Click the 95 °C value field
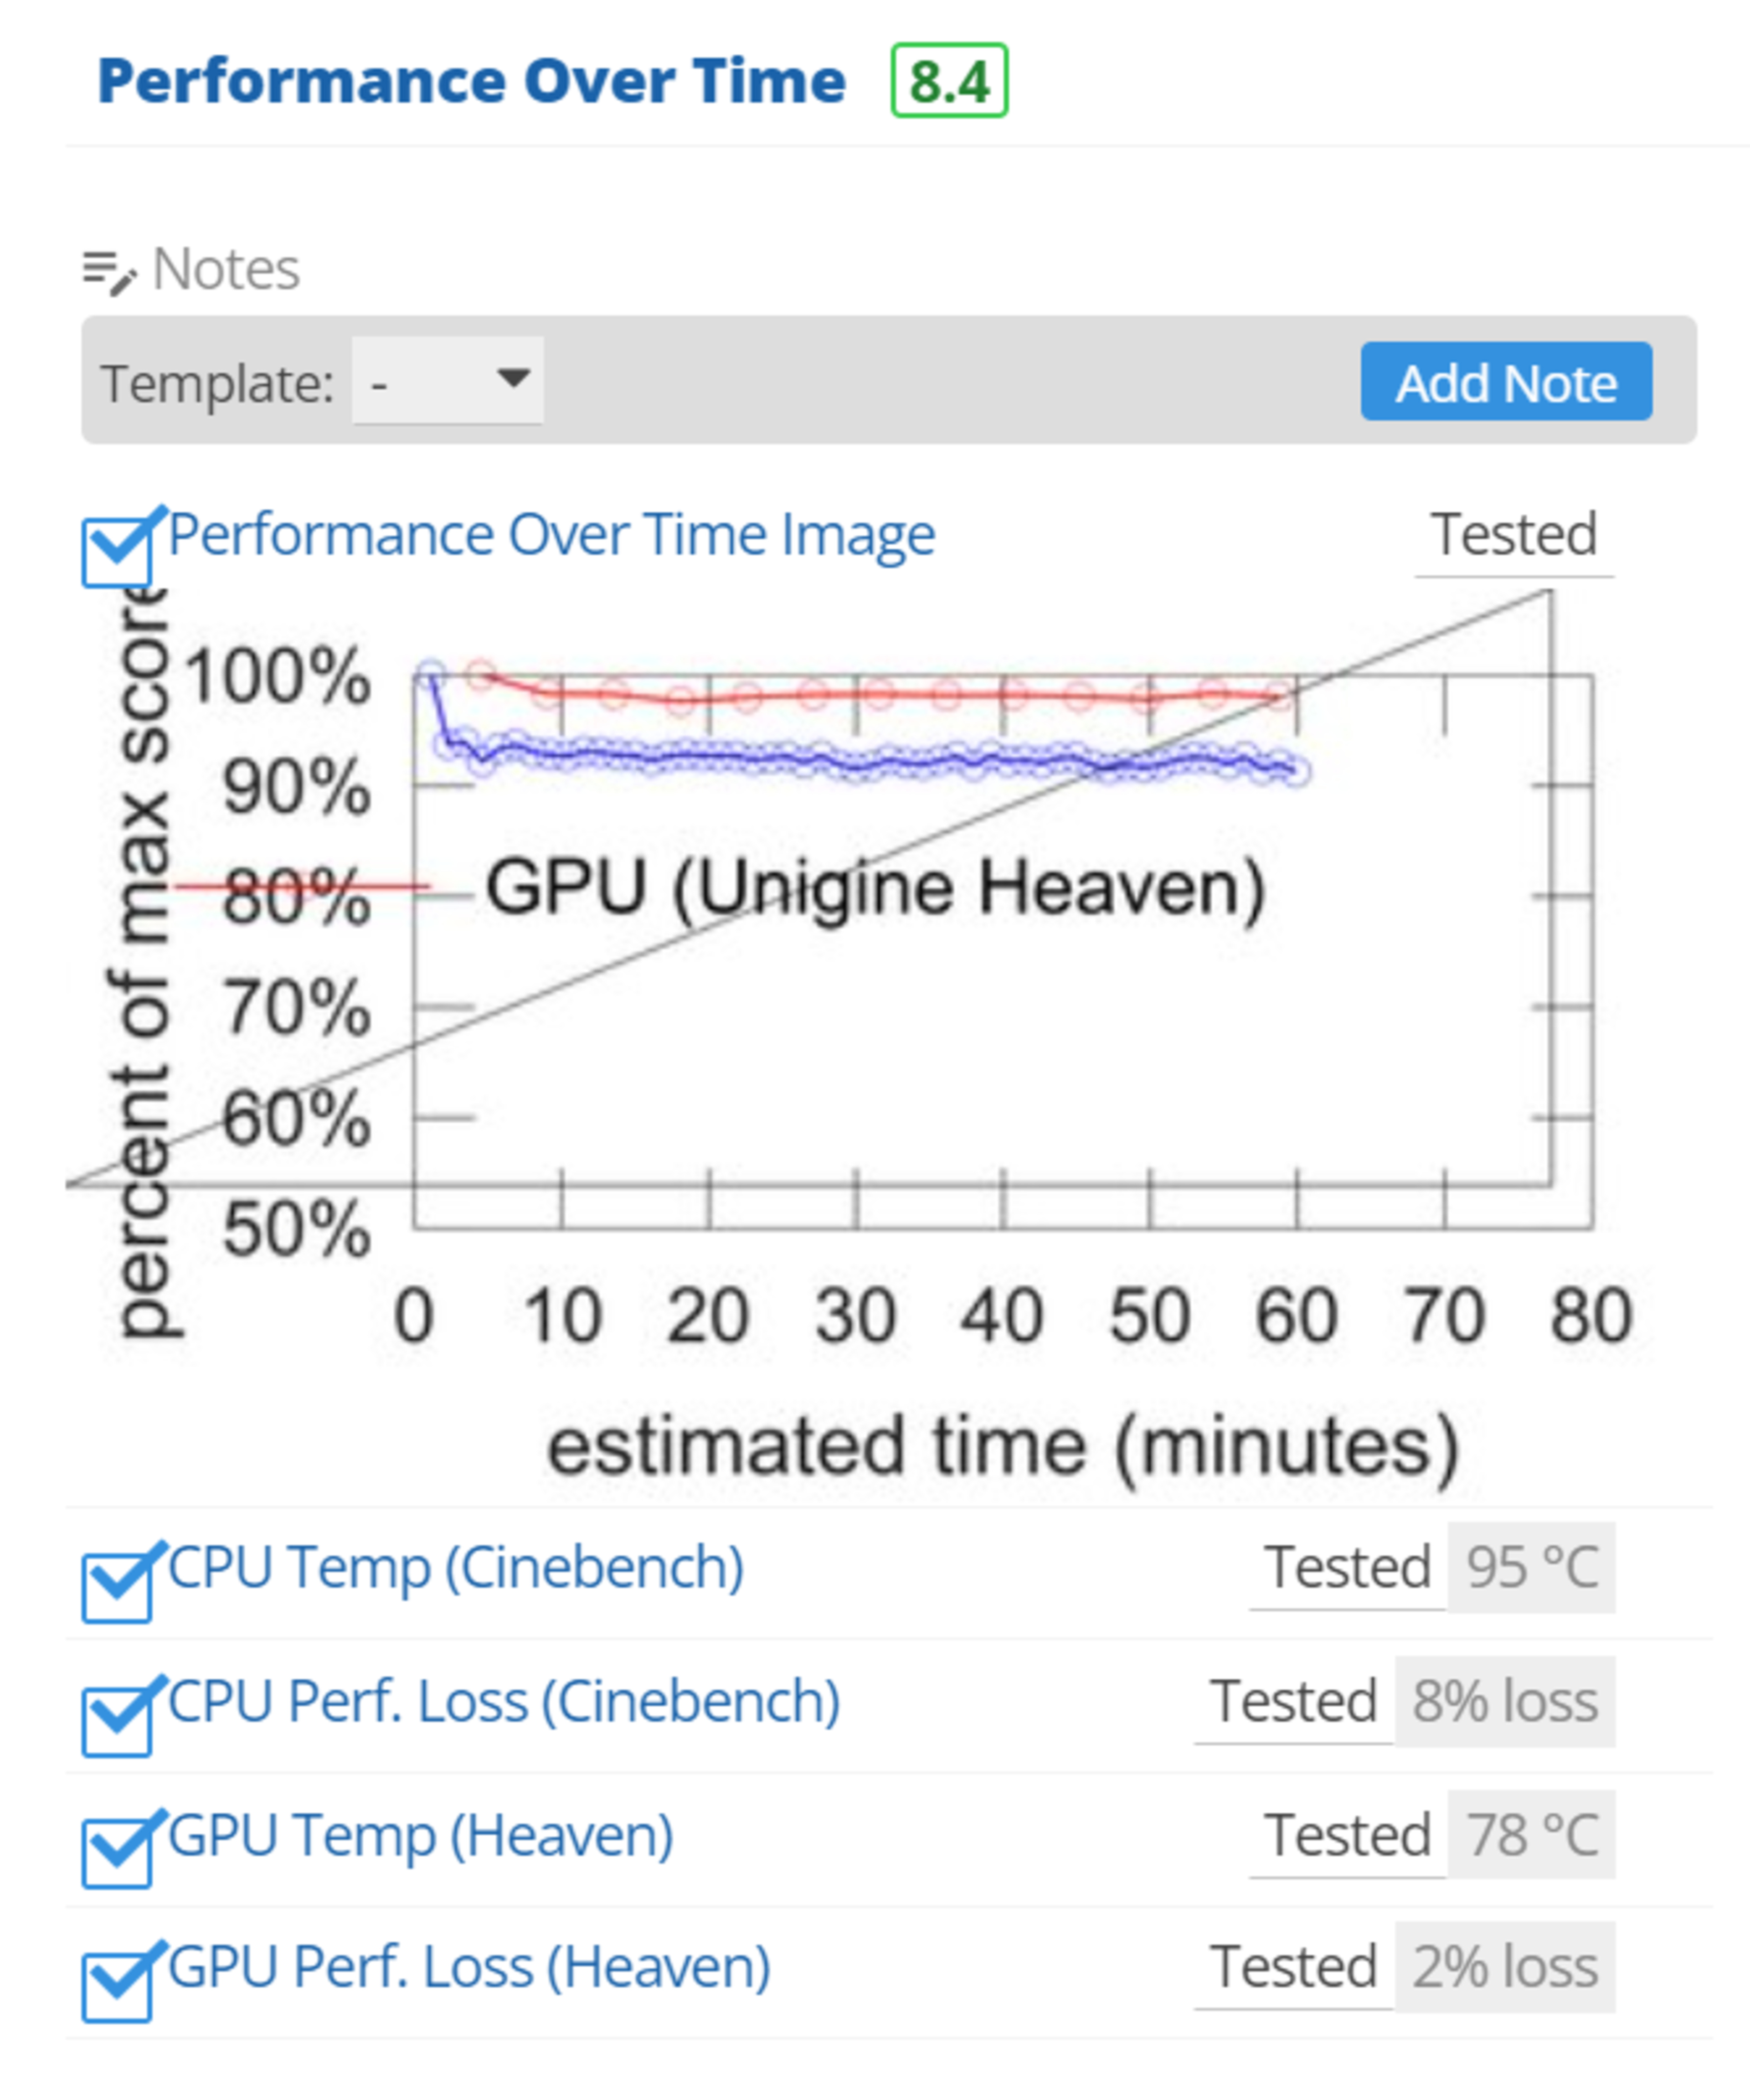 (1531, 1567)
